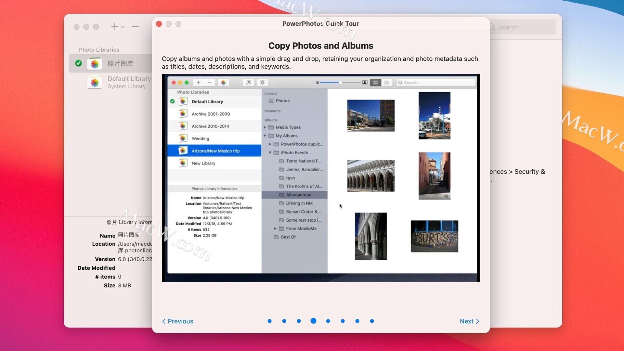Click the tutorial screenshot image in the tour

coord(321,178)
